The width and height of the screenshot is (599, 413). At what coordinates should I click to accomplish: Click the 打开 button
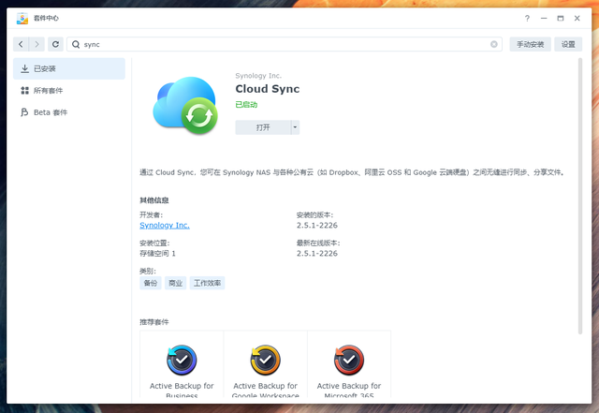pos(263,127)
